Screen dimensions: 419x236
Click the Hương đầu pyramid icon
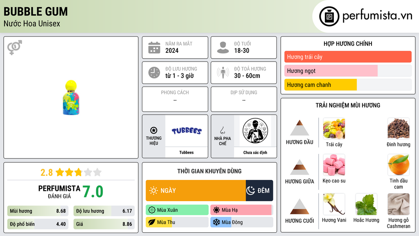299,128
